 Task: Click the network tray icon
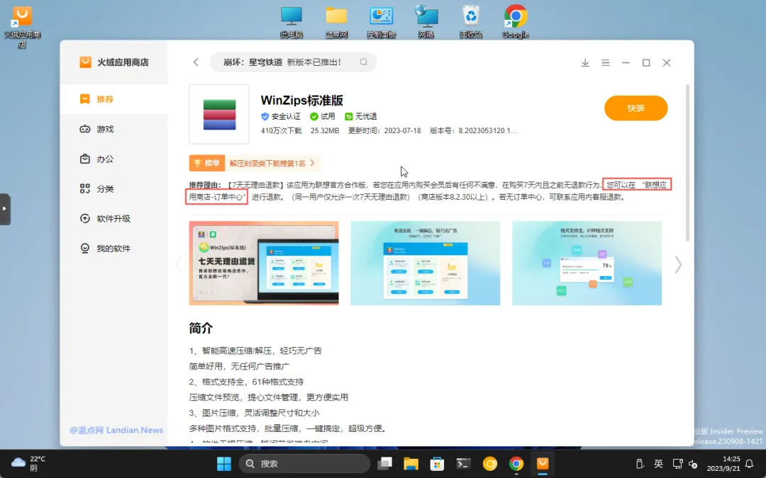pyautogui.click(x=677, y=464)
